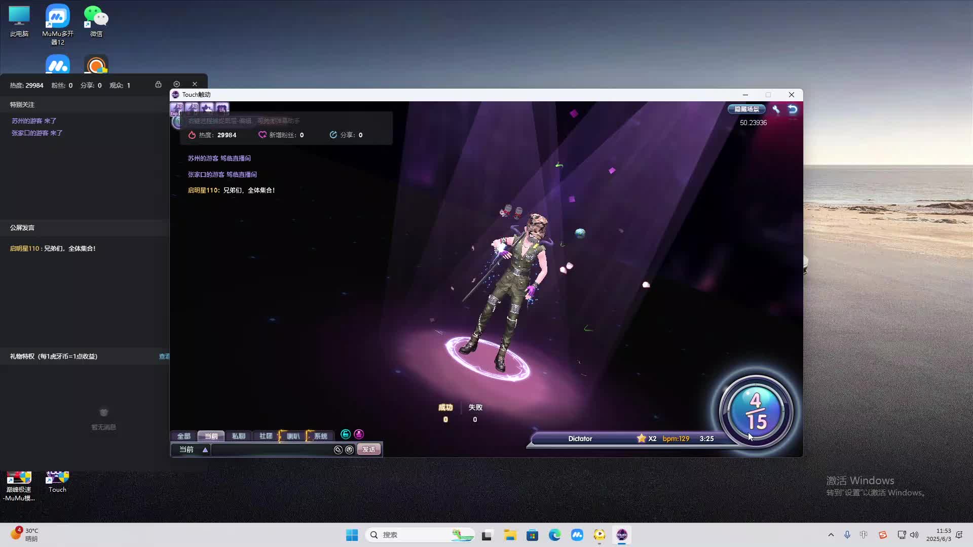Click the 查看 link in gift section
Viewport: 973px width, 547px height.
tap(164, 357)
